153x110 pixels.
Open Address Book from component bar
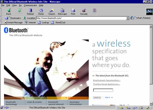pos(141,108)
